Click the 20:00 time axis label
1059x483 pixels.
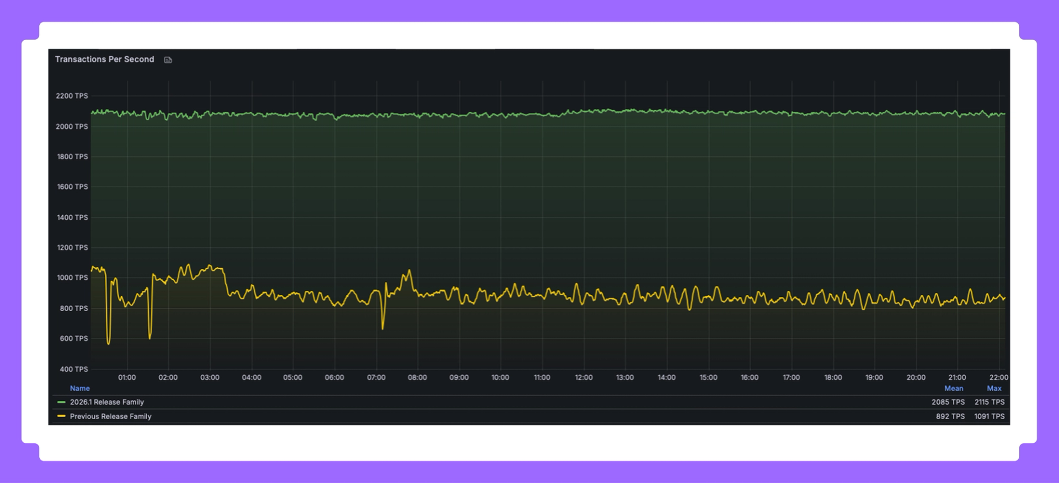coord(916,377)
